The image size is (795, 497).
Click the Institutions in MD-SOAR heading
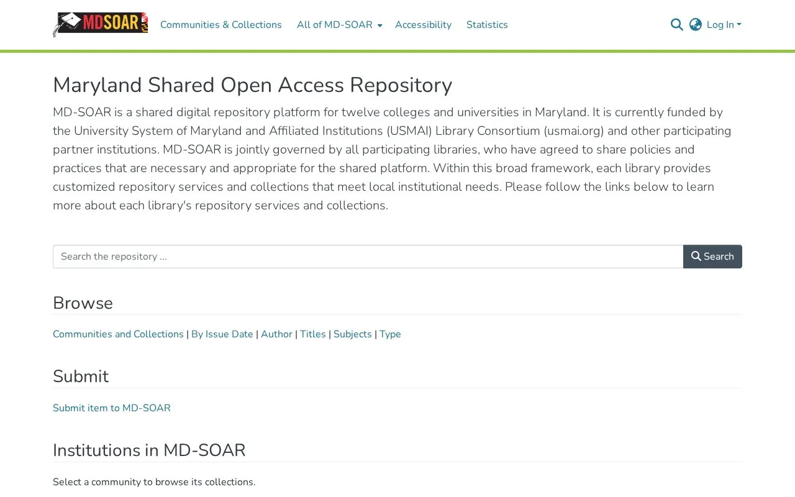pyautogui.click(x=149, y=450)
